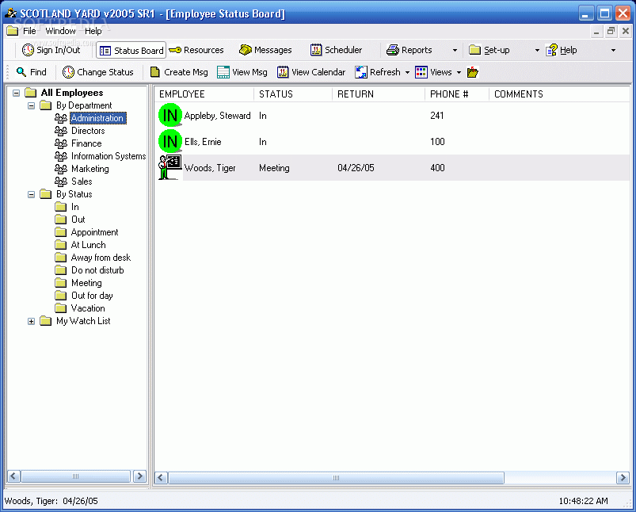
Task: Restore the inner Employee Status Board window
Action: click(x=611, y=31)
